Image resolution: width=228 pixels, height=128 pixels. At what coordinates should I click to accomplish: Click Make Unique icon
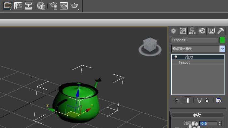coord(199,100)
